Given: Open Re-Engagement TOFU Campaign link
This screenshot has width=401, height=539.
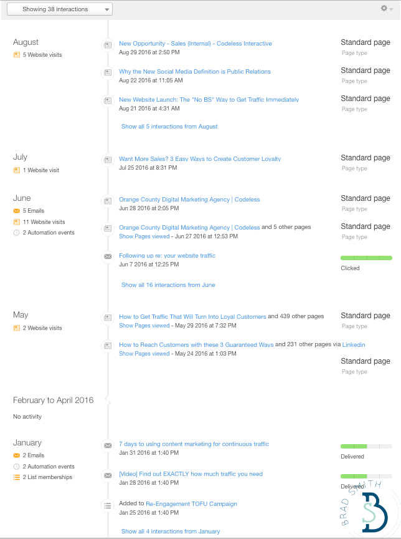Looking at the screenshot, I should (x=191, y=504).
